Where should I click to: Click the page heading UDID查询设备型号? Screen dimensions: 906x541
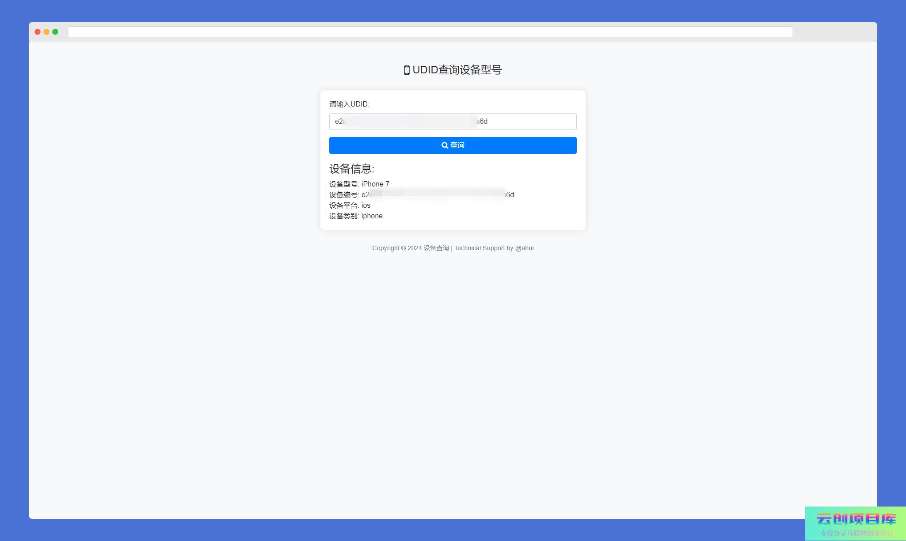(457, 70)
